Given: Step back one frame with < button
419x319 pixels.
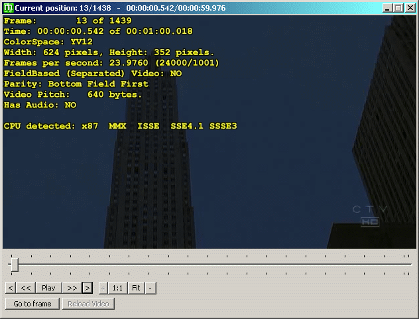Looking at the screenshot, I should click(x=11, y=288).
